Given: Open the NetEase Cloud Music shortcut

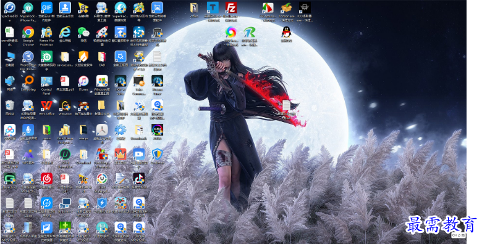Looking at the screenshot, I should (46, 179).
